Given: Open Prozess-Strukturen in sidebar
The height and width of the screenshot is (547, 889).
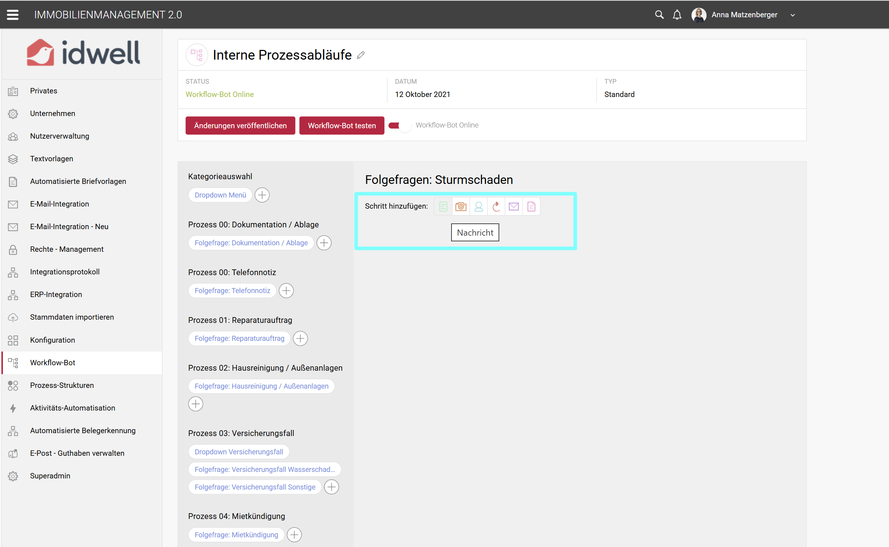Looking at the screenshot, I should pos(62,385).
